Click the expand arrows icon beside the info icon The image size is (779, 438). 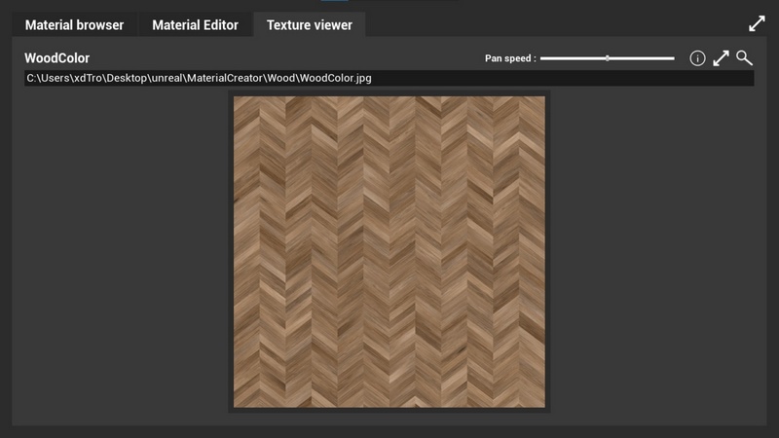point(721,58)
